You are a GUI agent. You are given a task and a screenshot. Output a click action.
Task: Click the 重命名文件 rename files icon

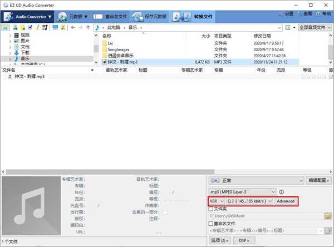click(97, 17)
